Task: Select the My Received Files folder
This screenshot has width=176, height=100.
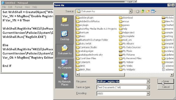Action: tap(130, 58)
